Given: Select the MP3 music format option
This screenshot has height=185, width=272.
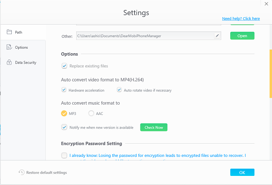Looking at the screenshot, I should click(64, 113).
